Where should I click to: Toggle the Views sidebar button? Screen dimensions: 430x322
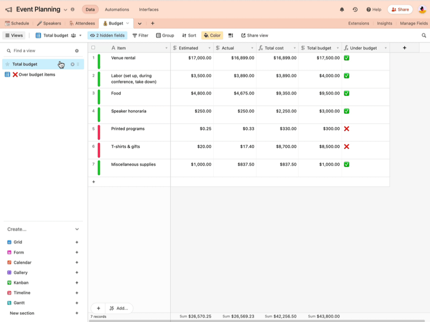(14, 35)
